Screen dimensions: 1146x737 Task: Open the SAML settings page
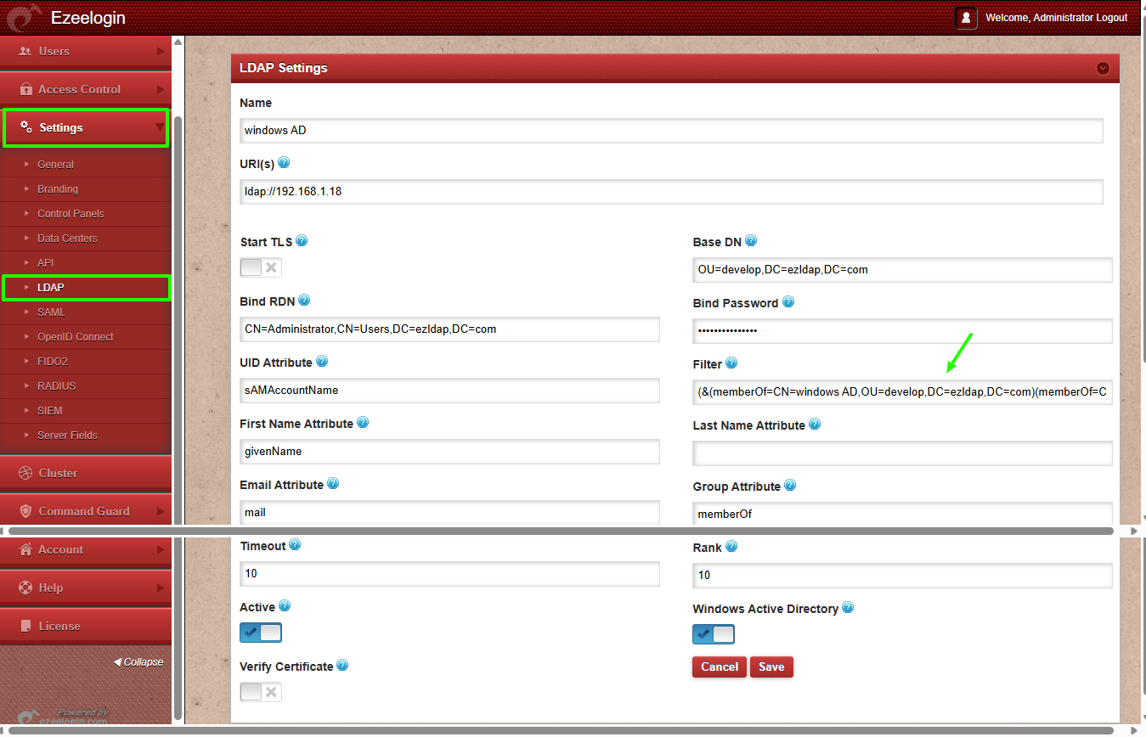click(x=51, y=312)
